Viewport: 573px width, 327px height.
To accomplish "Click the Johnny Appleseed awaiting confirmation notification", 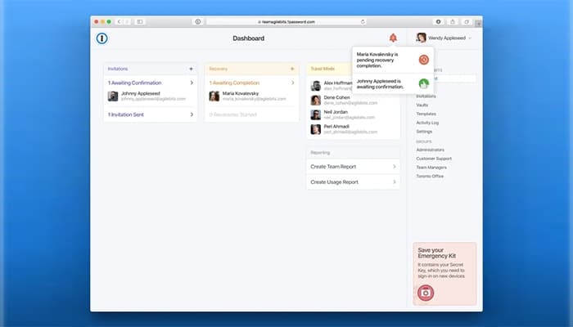I will (393, 84).
